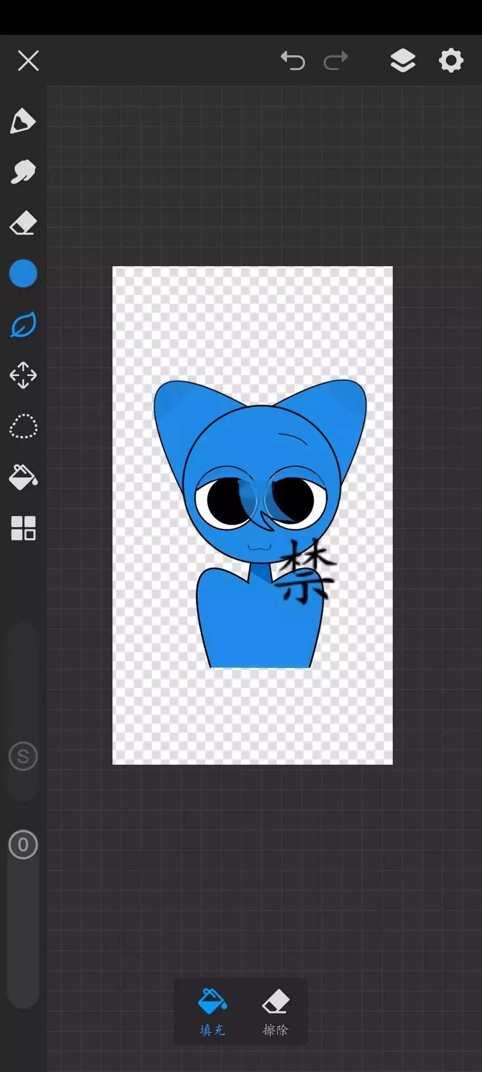Redo the undone action
This screenshot has height=1072, width=482.
coord(336,61)
